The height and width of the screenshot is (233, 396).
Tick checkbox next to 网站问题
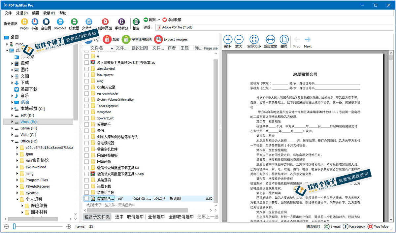pyautogui.click(x=86, y=161)
